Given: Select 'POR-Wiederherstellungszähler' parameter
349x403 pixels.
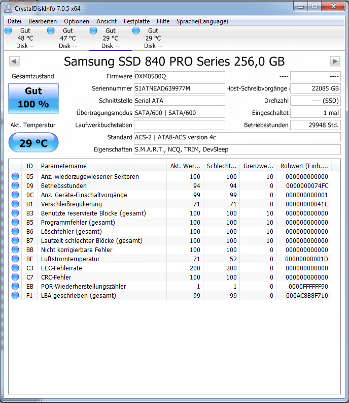Looking at the screenshot, I should coord(83,286).
